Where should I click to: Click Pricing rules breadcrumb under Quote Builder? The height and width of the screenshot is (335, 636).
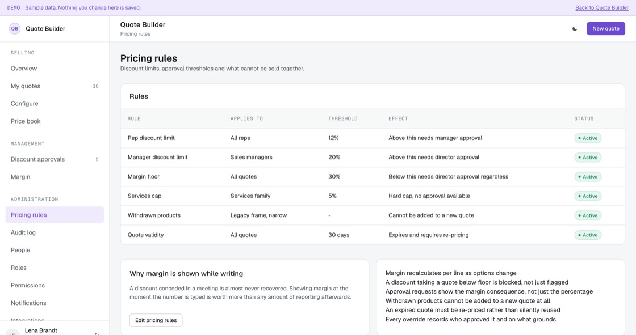click(x=135, y=34)
